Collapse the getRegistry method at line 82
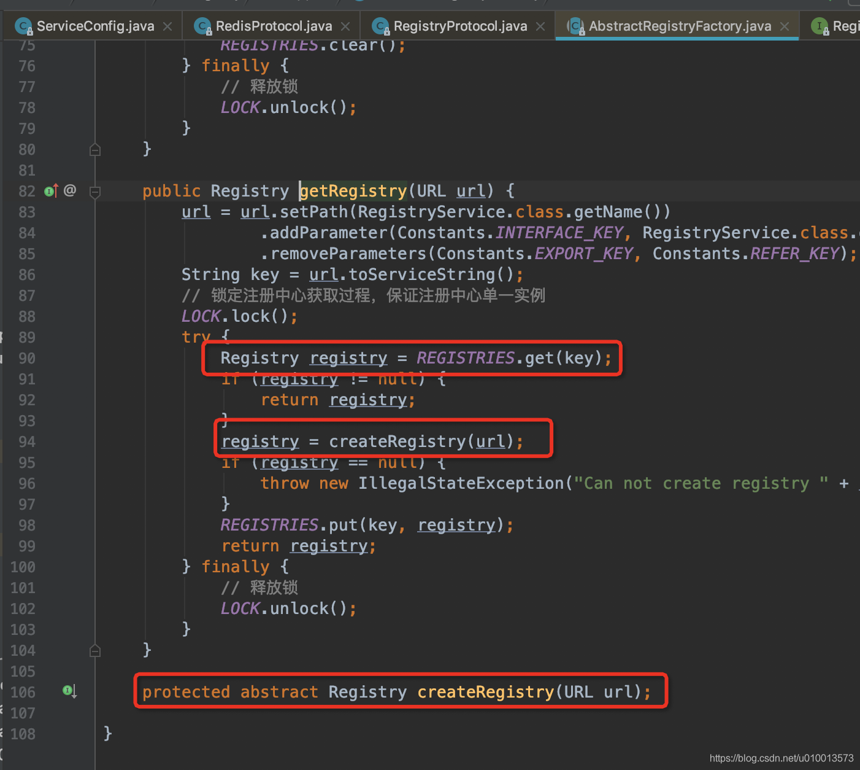This screenshot has width=860, height=770. point(95,192)
